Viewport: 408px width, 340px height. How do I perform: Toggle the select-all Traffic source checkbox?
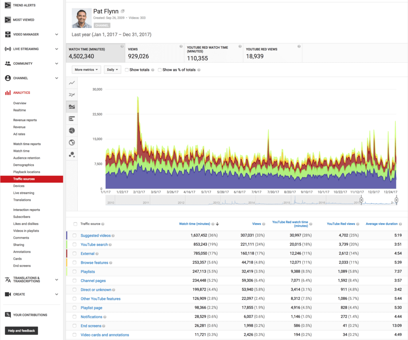tap(75, 224)
